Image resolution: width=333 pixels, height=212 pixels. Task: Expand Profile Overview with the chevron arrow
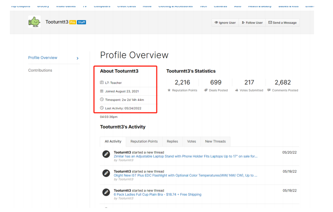point(77,58)
